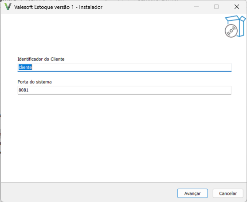
Task: Click the window title "Valesoft Estoque versão 1 - Instalador"
Action: 58,7
